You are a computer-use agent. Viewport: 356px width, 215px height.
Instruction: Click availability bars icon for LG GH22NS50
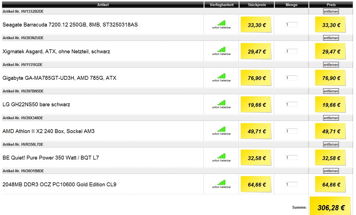(221, 103)
